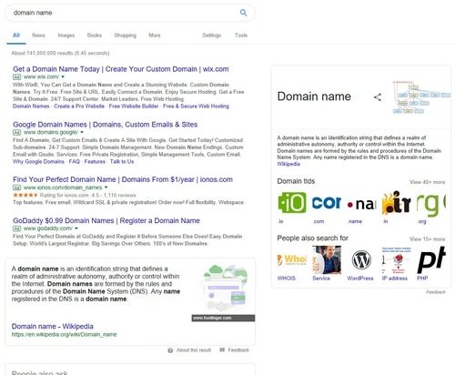
Task: Click View 40+ more for Domain tlds
Action: click(428, 182)
